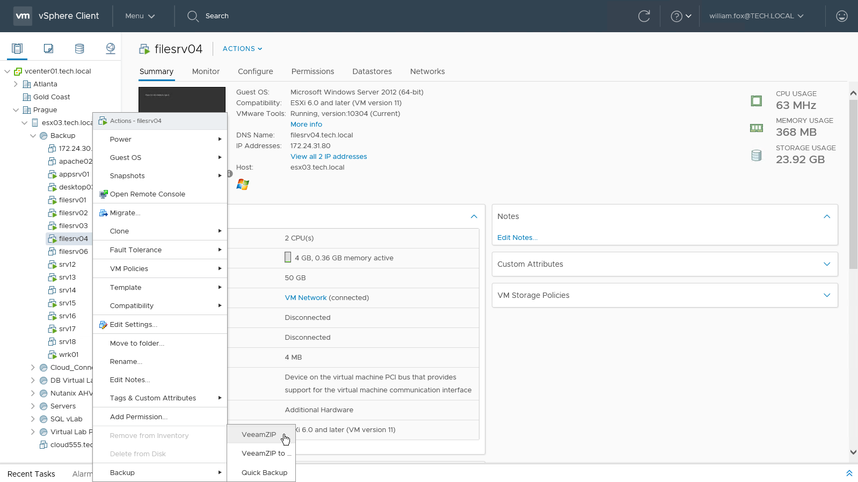Collapse the Prague datacenter tree node
The width and height of the screenshot is (858, 482).
tap(16, 110)
